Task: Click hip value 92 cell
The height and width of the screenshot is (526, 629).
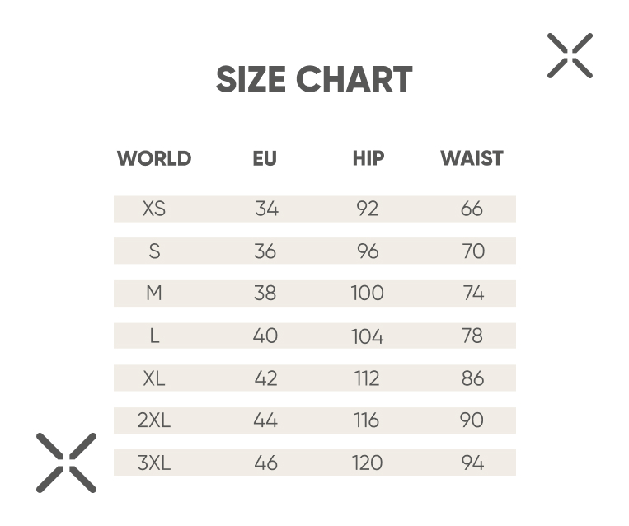Action: pos(368,209)
